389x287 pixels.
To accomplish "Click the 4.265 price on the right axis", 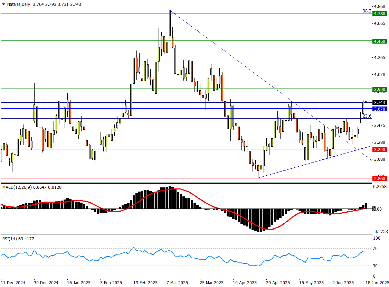I will 380,57.
